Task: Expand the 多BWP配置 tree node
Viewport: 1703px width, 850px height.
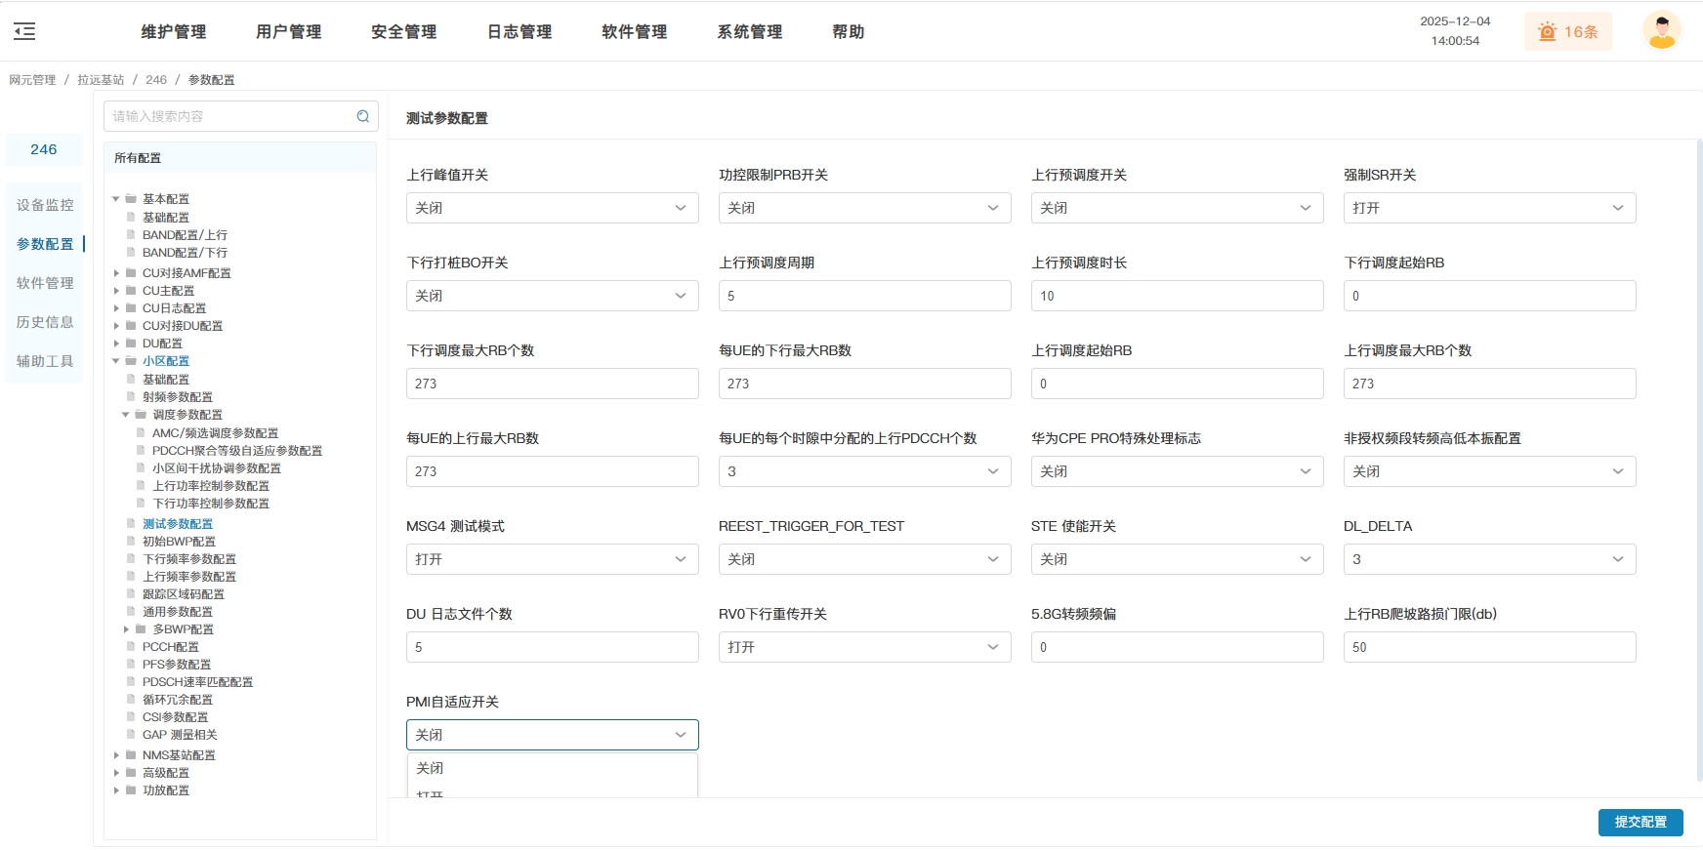Action: tap(126, 629)
